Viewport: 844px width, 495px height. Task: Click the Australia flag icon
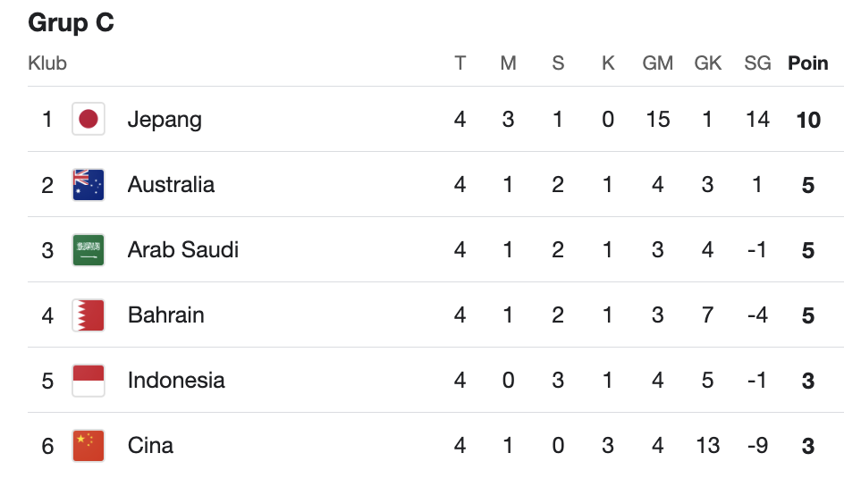pos(89,185)
